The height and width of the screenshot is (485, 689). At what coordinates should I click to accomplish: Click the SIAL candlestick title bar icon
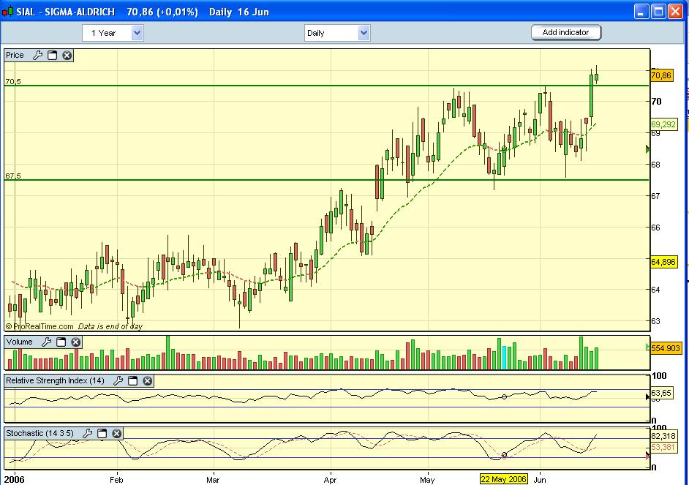coord(8,12)
